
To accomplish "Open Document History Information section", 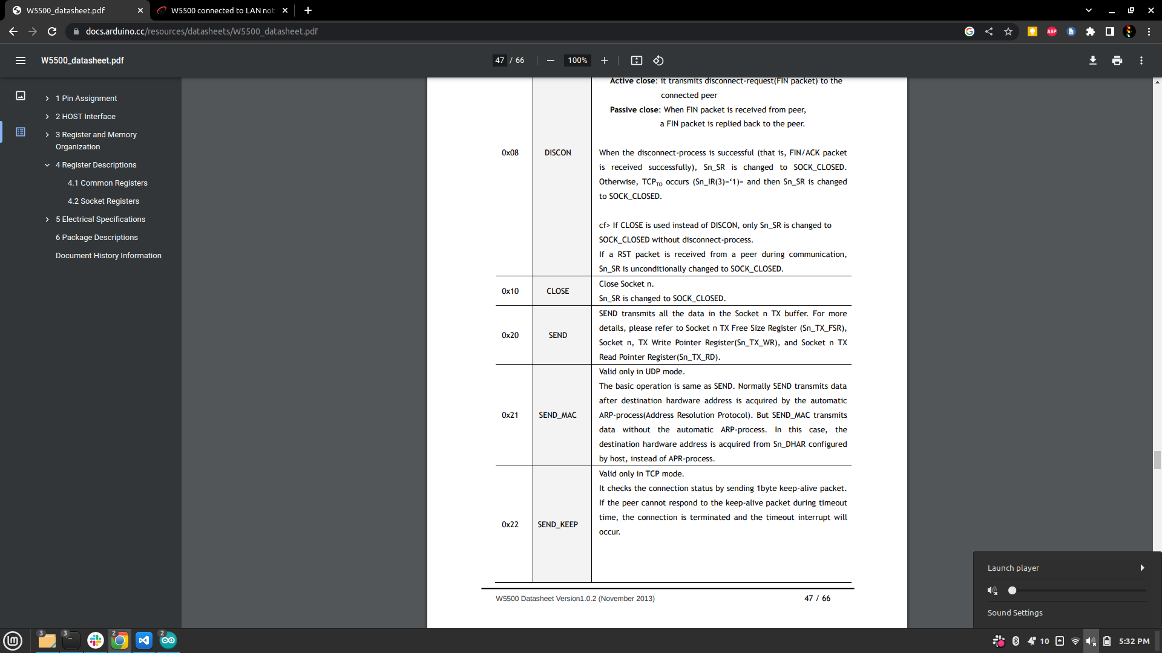I will pos(108,256).
